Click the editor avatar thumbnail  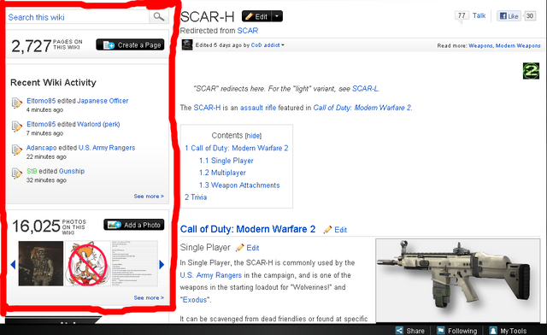[187, 45]
